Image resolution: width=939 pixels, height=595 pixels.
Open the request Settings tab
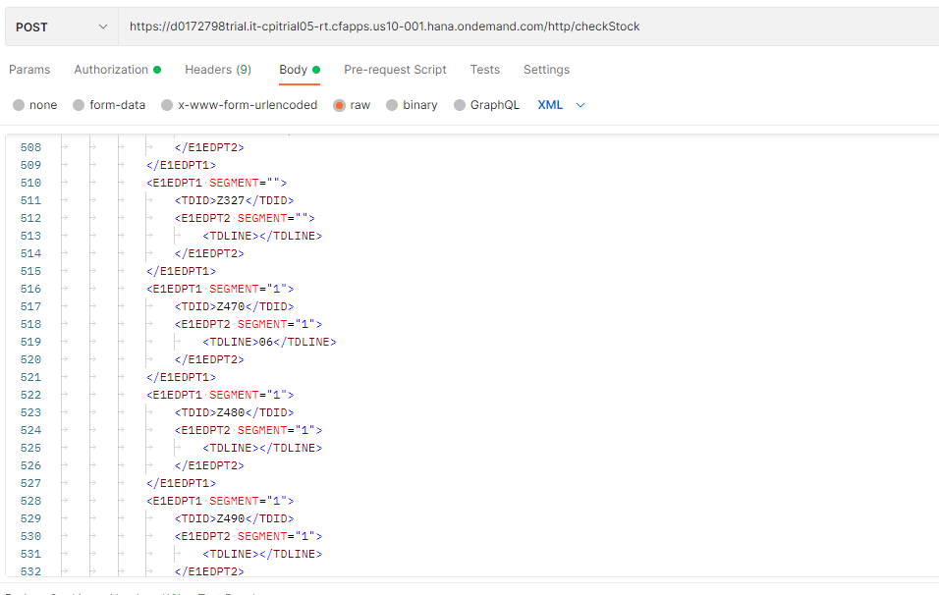tap(546, 70)
